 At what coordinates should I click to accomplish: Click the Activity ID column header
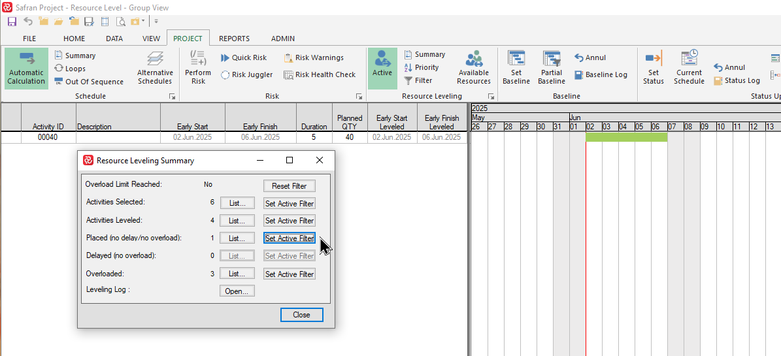48,118
